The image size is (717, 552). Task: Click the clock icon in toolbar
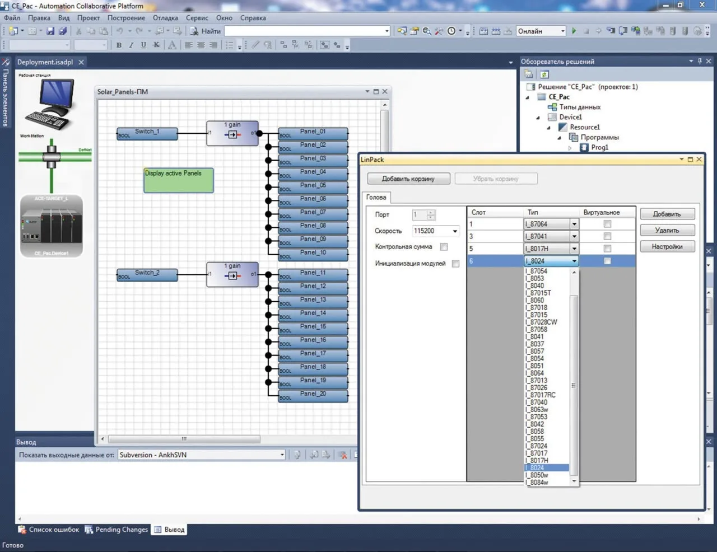click(451, 31)
